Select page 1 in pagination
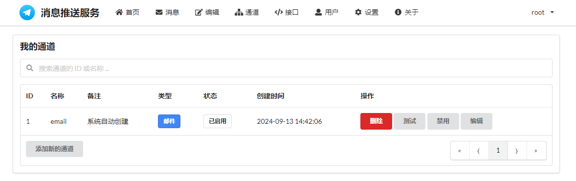The image size is (576, 181). (x=498, y=151)
